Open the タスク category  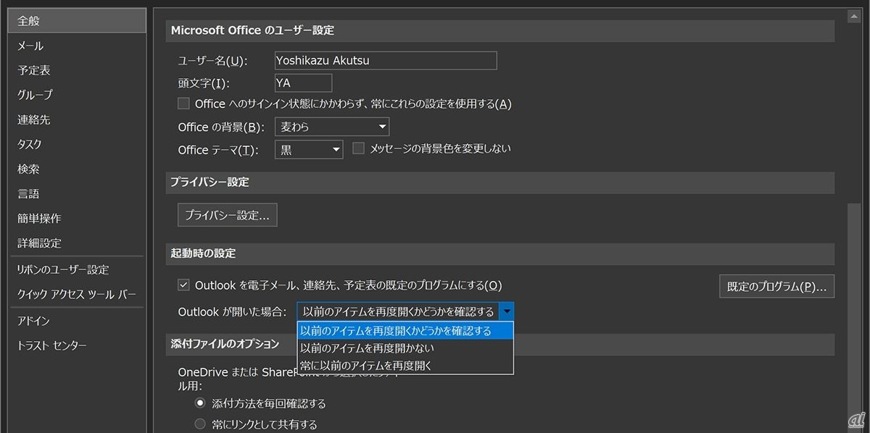coord(77,144)
